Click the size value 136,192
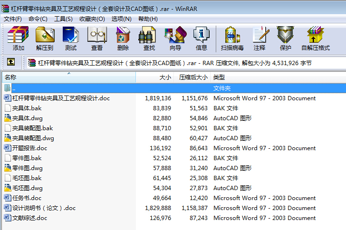This screenshot has width=346, height=230. click(x=161, y=148)
